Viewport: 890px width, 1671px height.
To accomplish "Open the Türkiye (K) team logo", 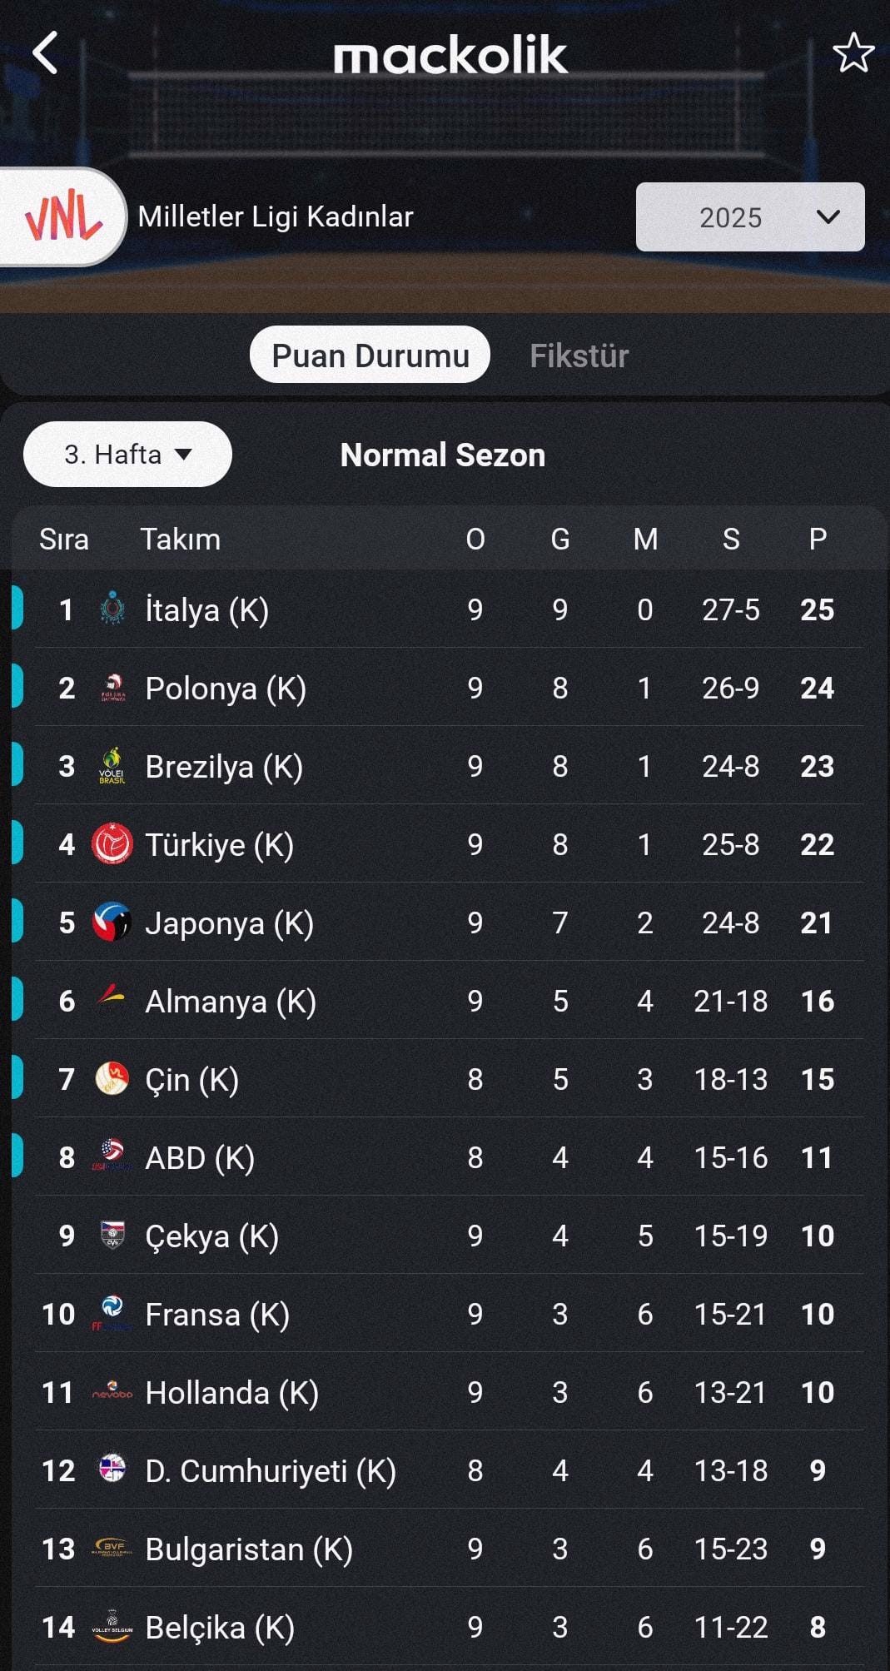I will (x=112, y=844).
